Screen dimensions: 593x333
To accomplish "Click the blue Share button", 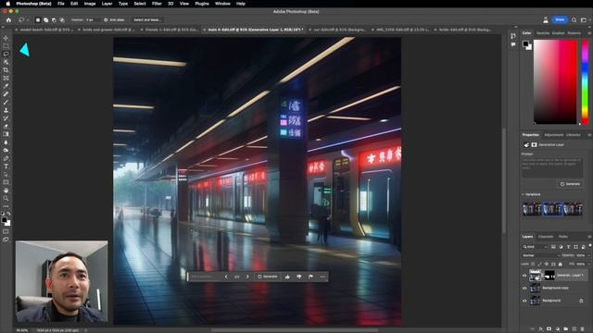I will [x=560, y=19].
